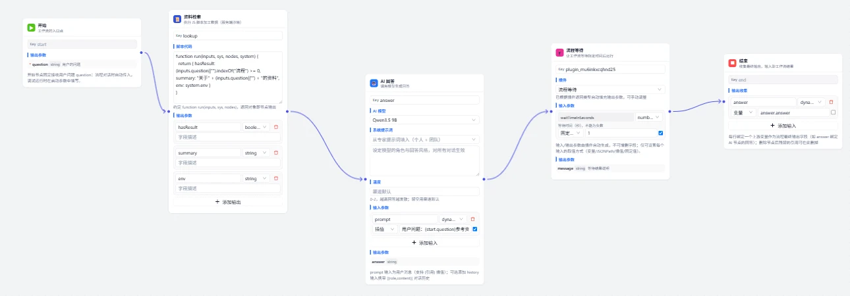Screen dimensions: 850x296
Task: Open the 固定 value mode dropdown in 流程等待
Action: [571, 133]
